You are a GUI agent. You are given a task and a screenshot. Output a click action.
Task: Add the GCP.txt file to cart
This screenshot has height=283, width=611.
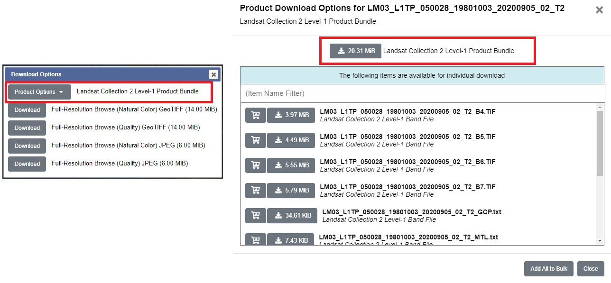pyautogui.click(x=255, y=215)
